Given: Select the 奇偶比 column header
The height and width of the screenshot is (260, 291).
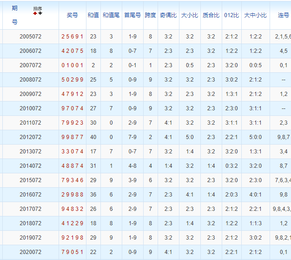Looking at the screenshot, I should (168, 15).
